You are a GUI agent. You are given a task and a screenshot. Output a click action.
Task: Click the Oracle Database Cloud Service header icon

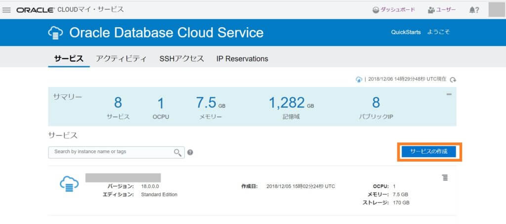click(55, 33)
